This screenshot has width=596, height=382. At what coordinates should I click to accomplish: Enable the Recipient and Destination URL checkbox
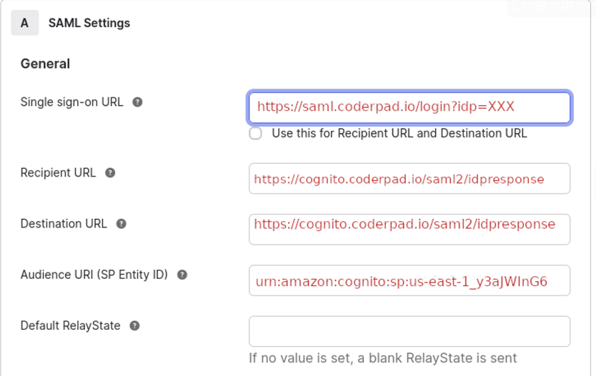(256, 133)
